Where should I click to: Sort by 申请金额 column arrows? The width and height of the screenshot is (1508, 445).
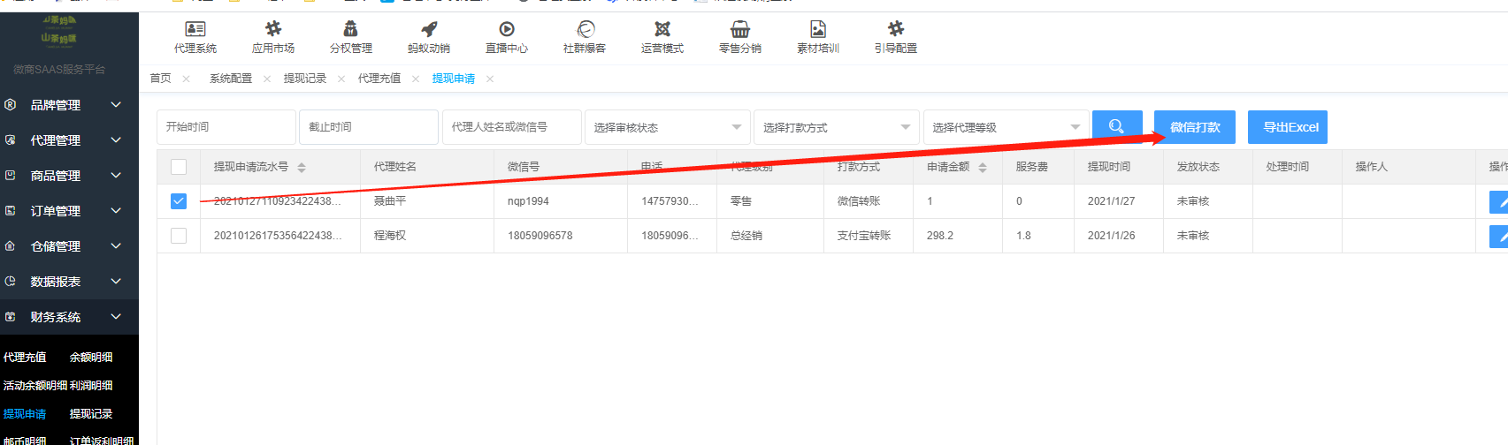point(983,167)
